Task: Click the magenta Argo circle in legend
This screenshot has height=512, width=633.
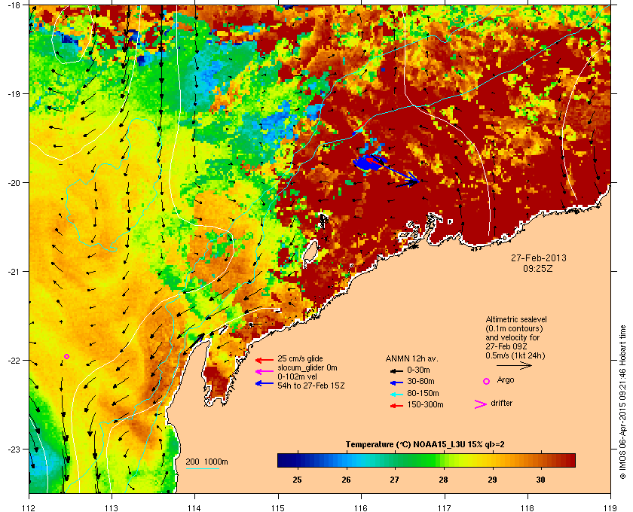Action: coord(487,381)
